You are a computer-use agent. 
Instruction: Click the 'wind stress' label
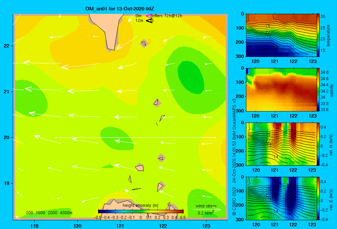[206, 206]
